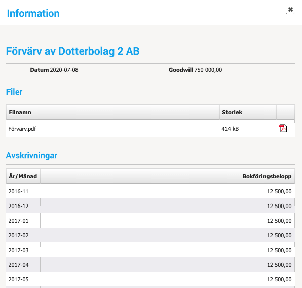Click the Goodwill 750 000,00 value
This screenshot has height=288, width=302.
pyautogui.click(x=208, y=70)
